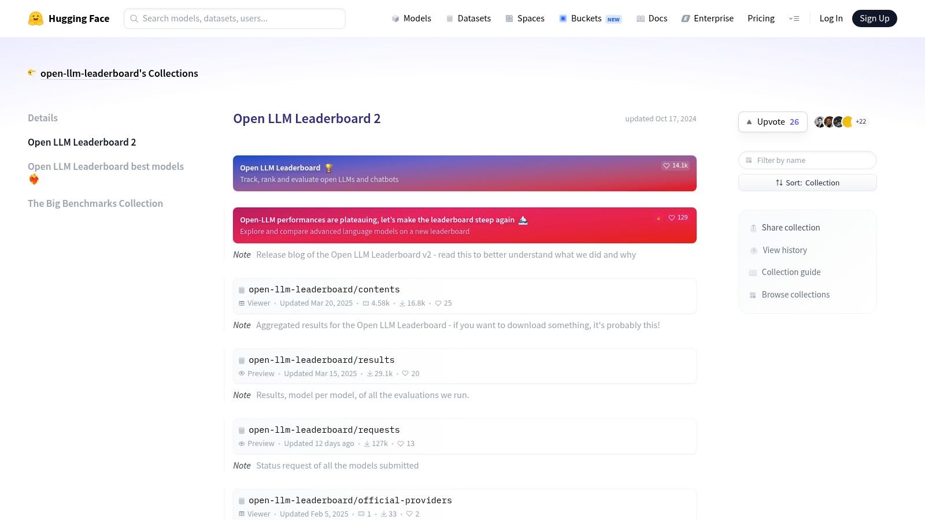925x520 pixels.
Task: Go to the Buckets page
Action: [x=590, y=18]
